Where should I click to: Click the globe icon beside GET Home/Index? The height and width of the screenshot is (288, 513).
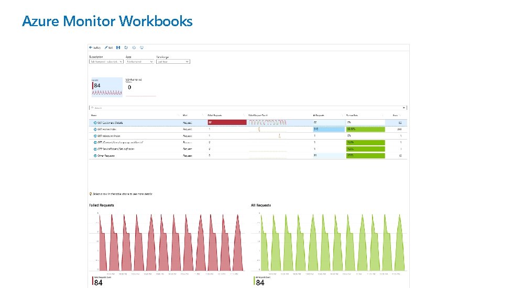95,130
